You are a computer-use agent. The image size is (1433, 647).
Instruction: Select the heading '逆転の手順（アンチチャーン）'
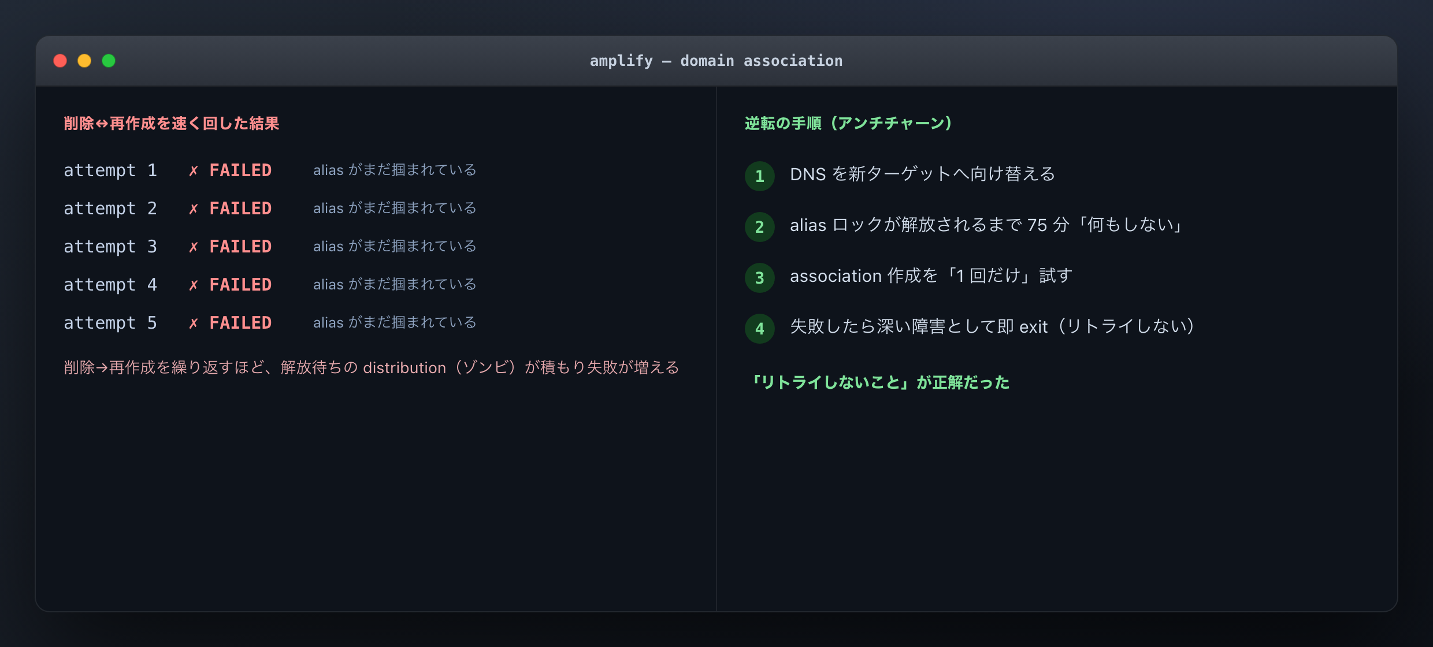[x=848, y=124]
